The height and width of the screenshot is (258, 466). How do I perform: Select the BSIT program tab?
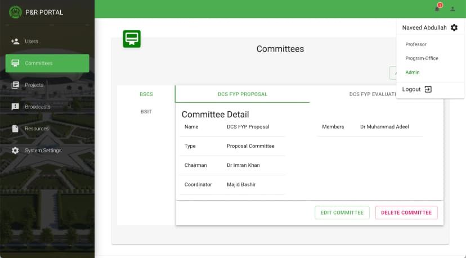point(146,112)
